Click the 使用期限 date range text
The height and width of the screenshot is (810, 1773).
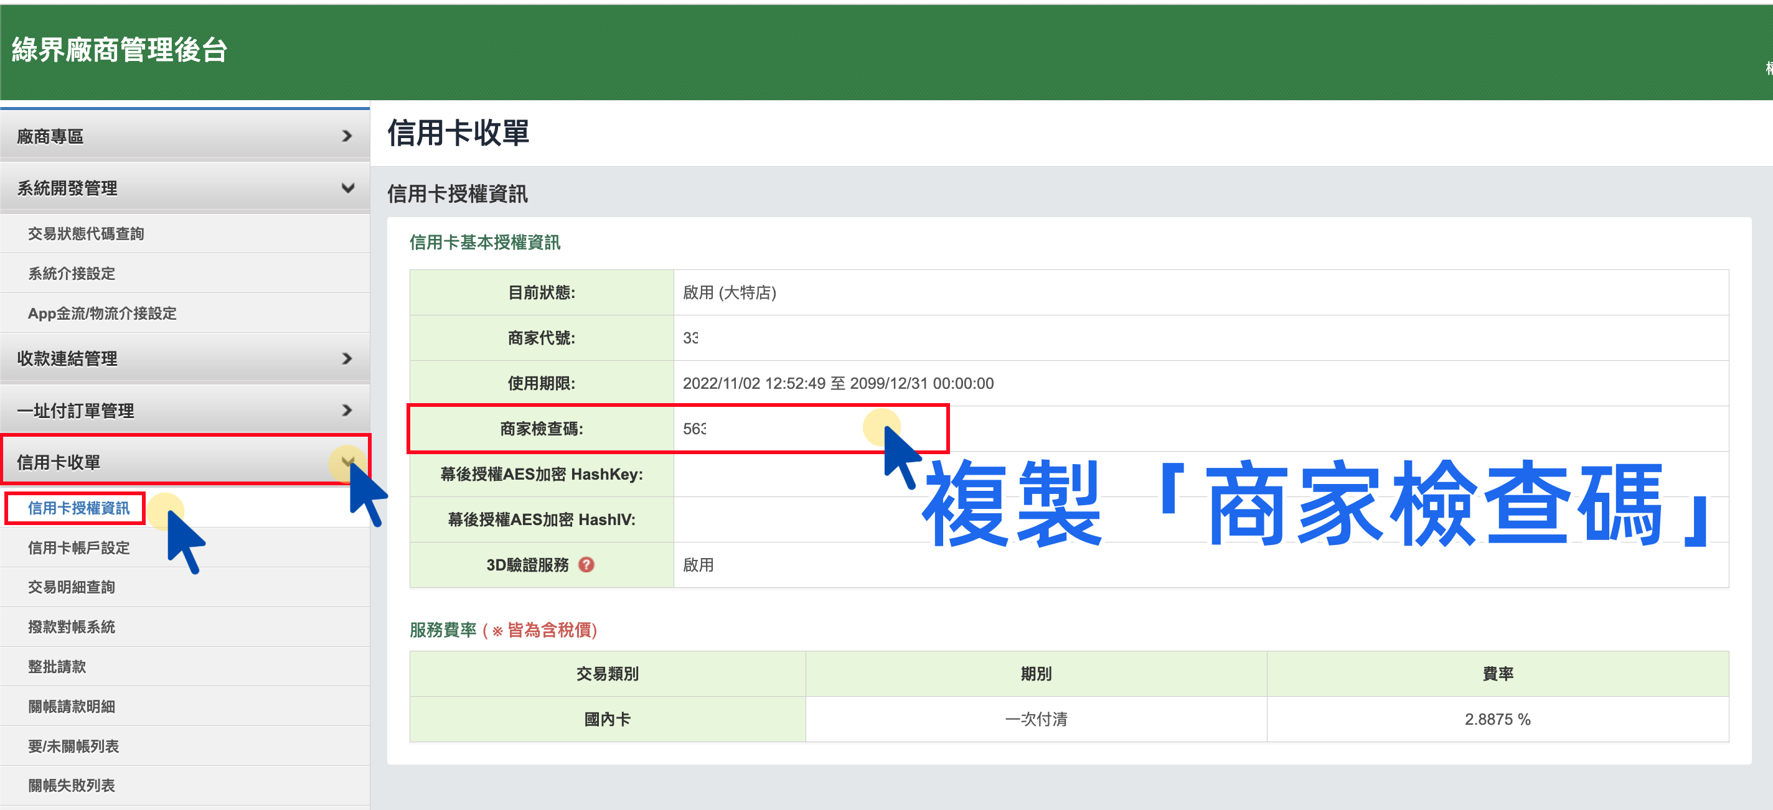pos(838,384)
